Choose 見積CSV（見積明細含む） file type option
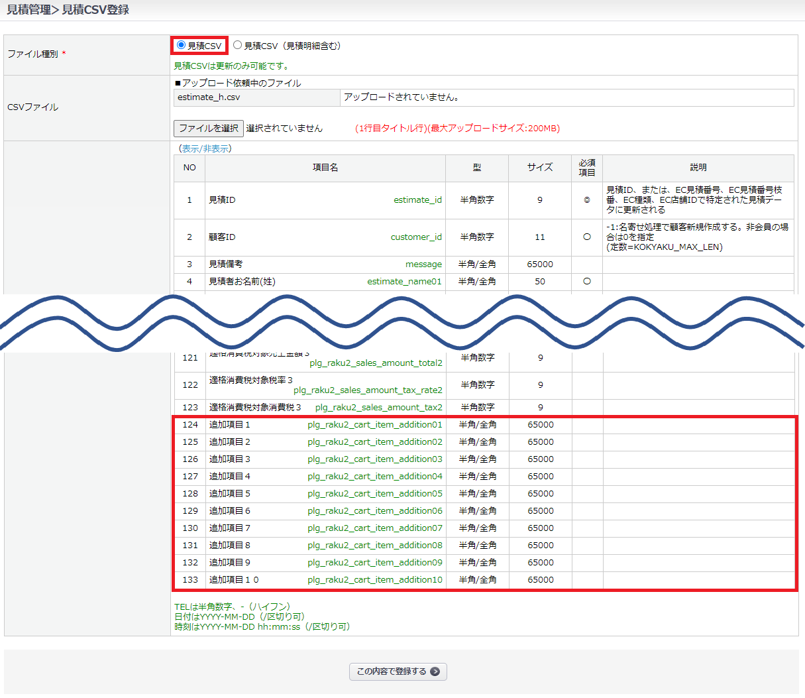 (x=237, y=45)
